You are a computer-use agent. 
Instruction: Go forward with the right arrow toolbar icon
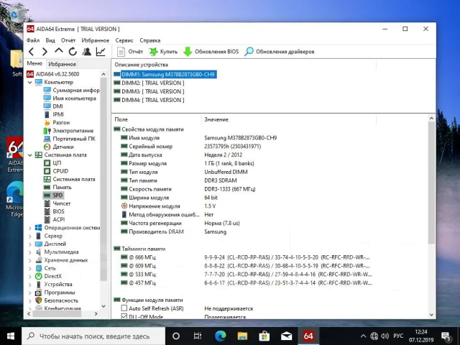point(45,52)
